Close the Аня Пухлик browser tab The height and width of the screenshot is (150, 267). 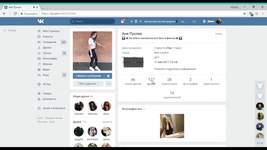pyautogui.click(x=37, y=7)
